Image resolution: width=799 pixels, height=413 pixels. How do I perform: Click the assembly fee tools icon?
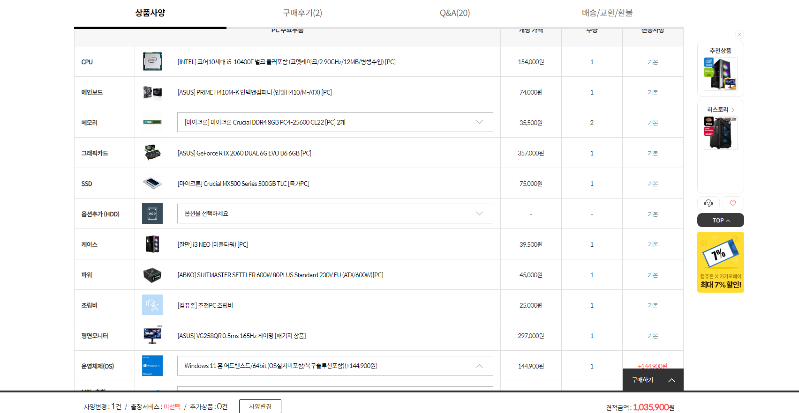tap(152, 305)
